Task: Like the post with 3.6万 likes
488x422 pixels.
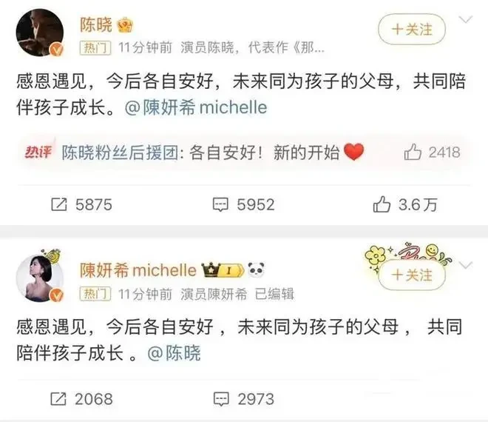Action: point(382,204)
